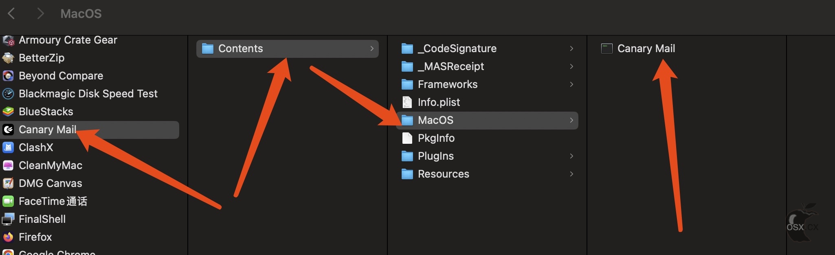
Task: Click the Finder back navigation arrow
Action: point(11,13)
